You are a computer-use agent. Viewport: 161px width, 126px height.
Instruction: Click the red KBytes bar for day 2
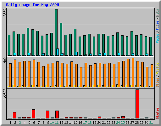click(14, 115)
